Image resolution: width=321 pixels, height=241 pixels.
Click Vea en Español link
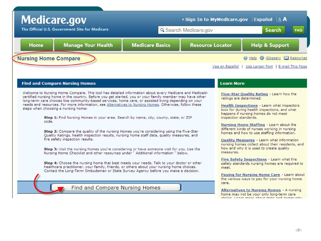coord(225,67)
